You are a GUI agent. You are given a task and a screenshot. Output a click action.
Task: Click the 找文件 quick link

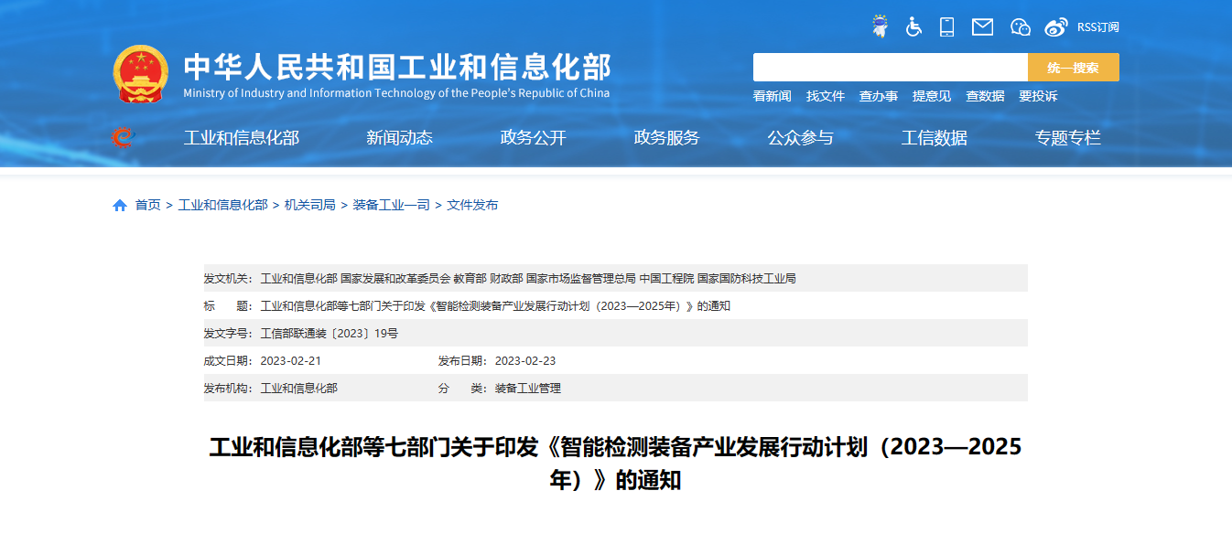coord(825,96)
